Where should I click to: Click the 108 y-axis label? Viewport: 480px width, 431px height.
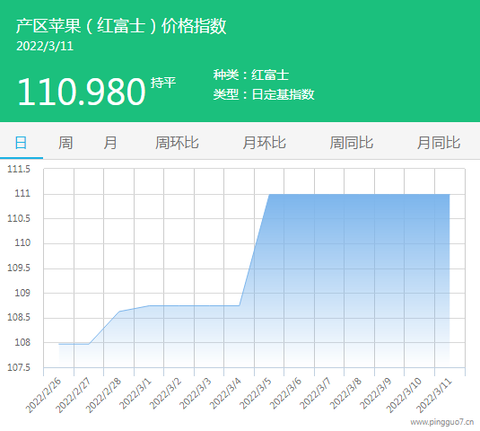click(22, 342)
